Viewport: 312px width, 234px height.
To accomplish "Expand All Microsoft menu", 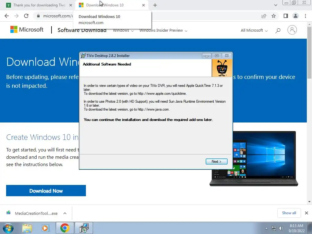I will (x=254, y=30).
